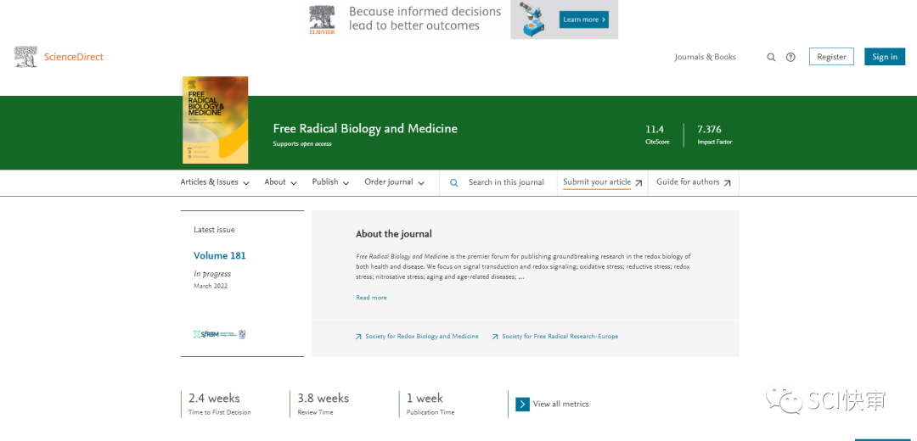Click the Learn more banner button
Viewport: 917px width, 441px height.
(x=583, y=20)
